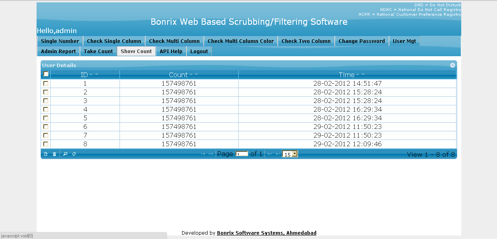497x239 pixels.
Task: Click the View 1 - 8 of 8 text
Action: click(x=431, y=154)
